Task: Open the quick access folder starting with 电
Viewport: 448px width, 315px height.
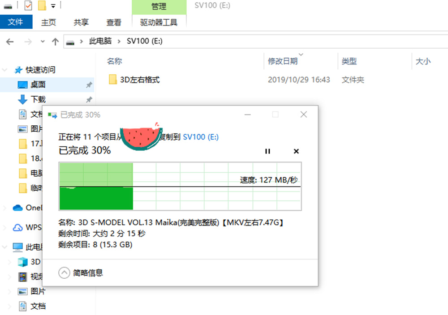Action: [30, 173]
